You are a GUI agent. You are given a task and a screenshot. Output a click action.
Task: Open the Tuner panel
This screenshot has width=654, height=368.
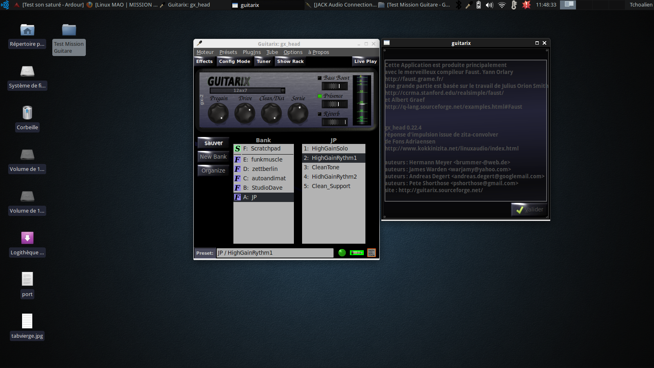pos(264,61)
